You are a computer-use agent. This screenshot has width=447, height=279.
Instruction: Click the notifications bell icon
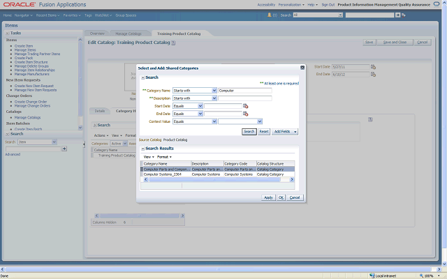pyautogui.click(x=269, y=15)
